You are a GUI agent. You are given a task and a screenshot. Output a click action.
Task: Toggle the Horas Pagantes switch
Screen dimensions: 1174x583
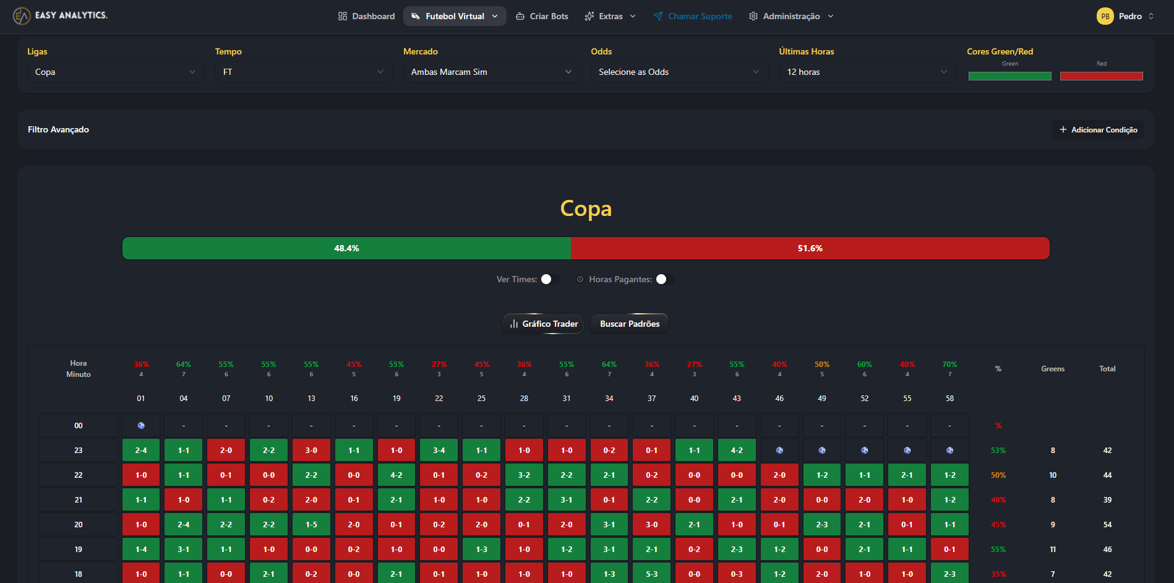665,279
